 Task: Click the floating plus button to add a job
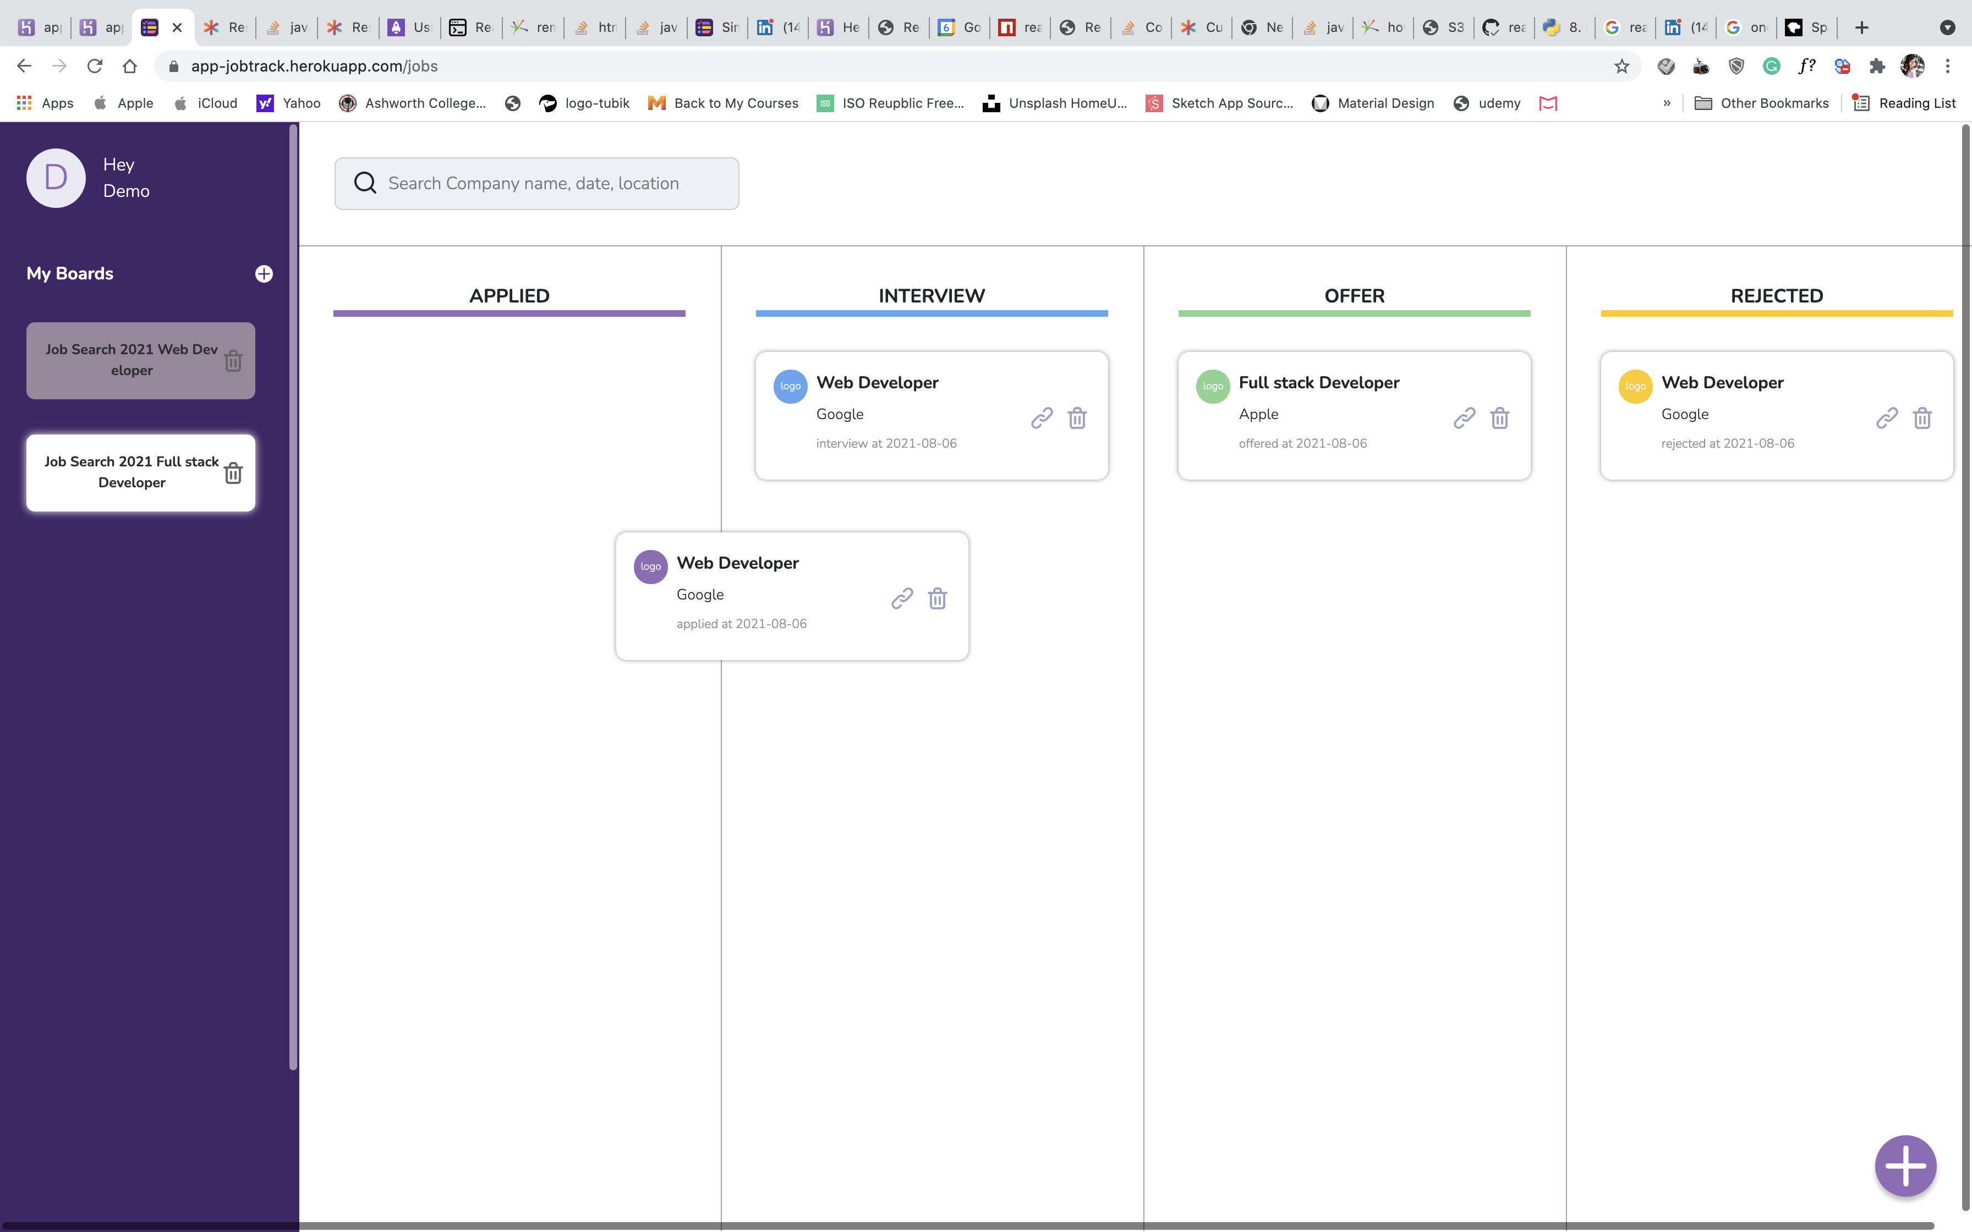1904,1165
